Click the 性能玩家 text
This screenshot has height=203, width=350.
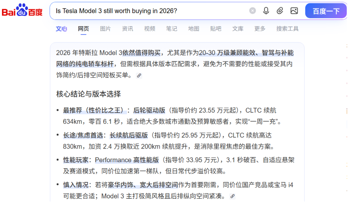tap(76, 160)
